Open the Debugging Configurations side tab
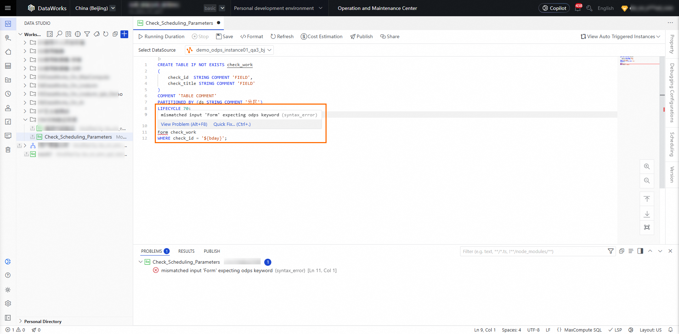Image resolution: width=679 pixels, height=334 pixels. (672, 93)
